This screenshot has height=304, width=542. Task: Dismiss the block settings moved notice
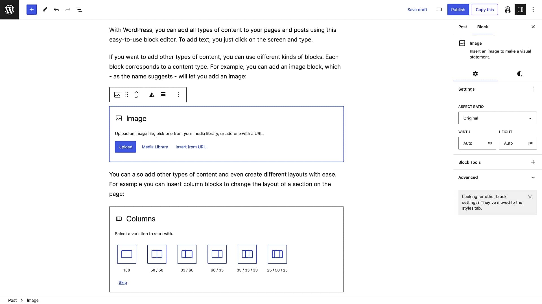pos(530,197)
